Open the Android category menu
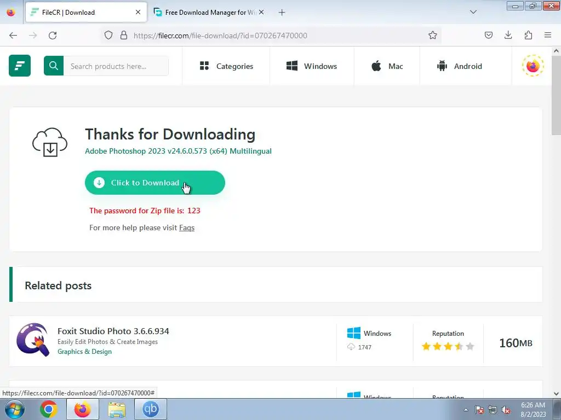This screenshot has height=420, width=561. tap(460, 66)
